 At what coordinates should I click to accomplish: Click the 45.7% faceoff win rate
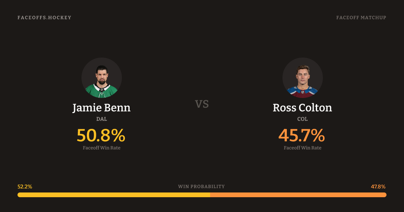pos(302,135)
